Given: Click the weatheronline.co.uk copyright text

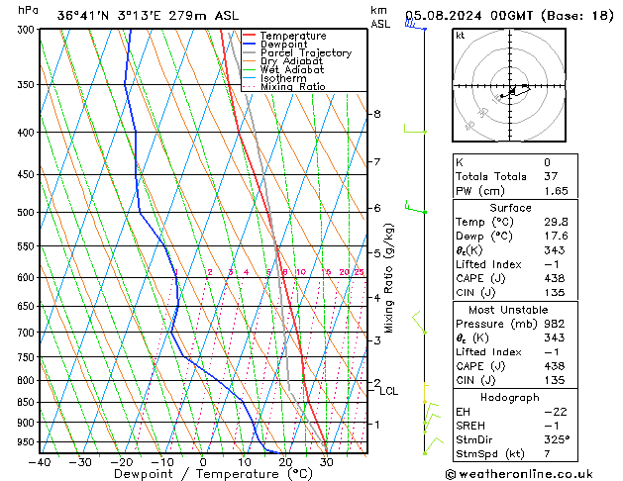Looking at the screenshot, I should click(519, 474).
